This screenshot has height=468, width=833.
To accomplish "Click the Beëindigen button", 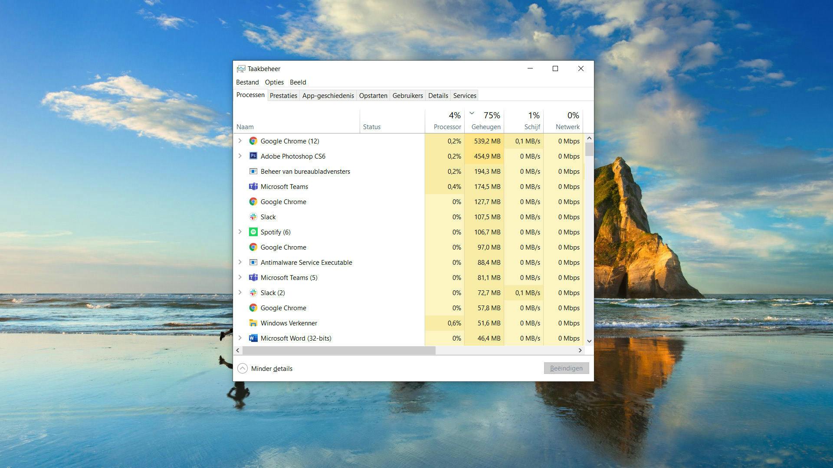I will click(x=566, y=368).
